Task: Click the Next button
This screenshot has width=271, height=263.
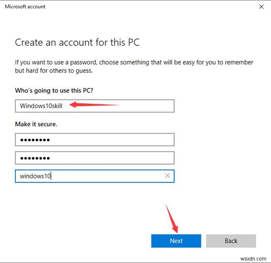Action: point(176,241)
